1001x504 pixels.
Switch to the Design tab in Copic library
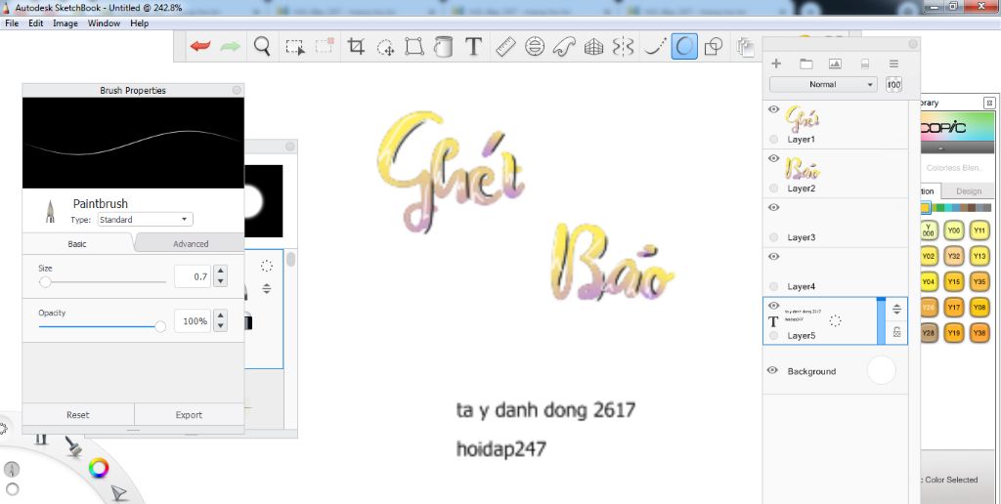point(969,190)
